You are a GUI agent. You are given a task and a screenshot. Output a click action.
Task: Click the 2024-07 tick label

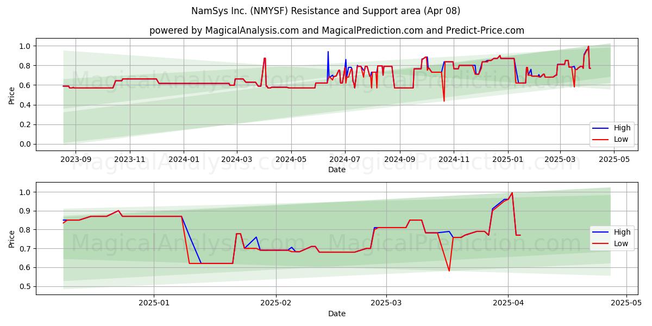pyautogui.click(x=345, y=159)
